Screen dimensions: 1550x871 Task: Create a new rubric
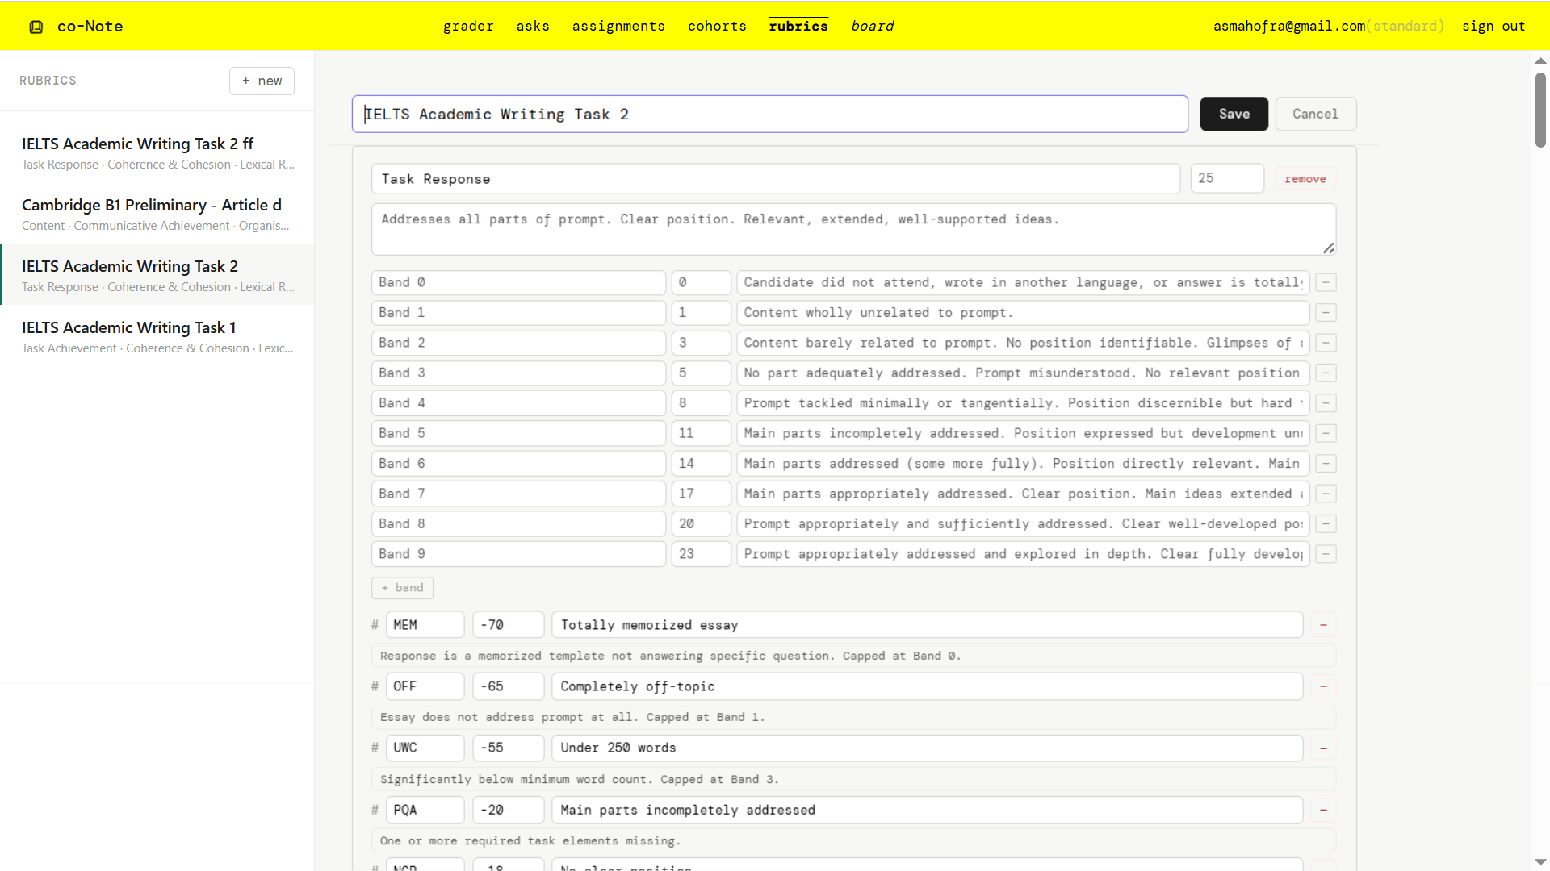coord(262,81)
